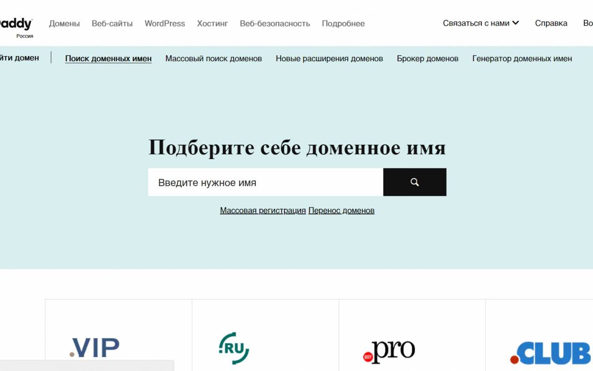
Task: Click the GoDaddy logo
Action: pos(16,24)
